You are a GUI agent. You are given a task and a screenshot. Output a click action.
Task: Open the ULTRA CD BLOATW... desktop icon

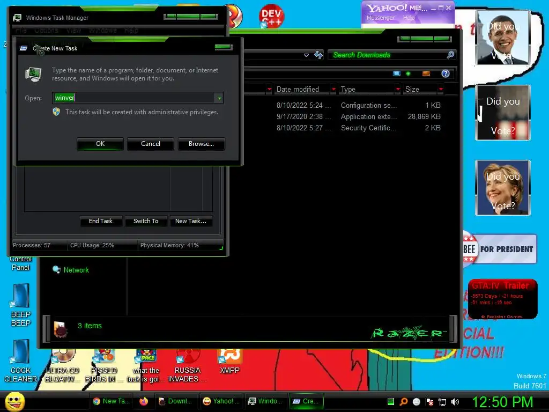(x=62, y=366)
